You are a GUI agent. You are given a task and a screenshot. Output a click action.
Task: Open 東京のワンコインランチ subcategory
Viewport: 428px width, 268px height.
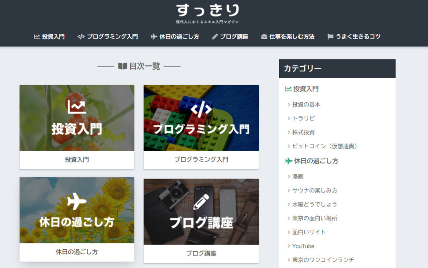pos(323,260)
